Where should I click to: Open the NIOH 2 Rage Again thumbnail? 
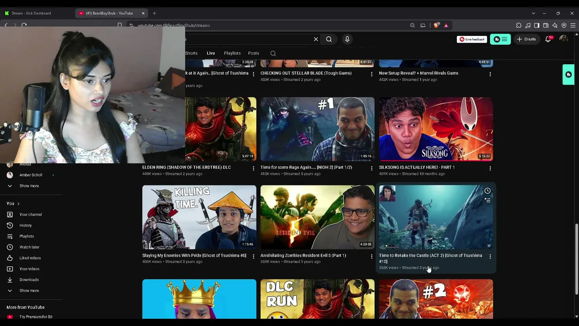(318, 129)
